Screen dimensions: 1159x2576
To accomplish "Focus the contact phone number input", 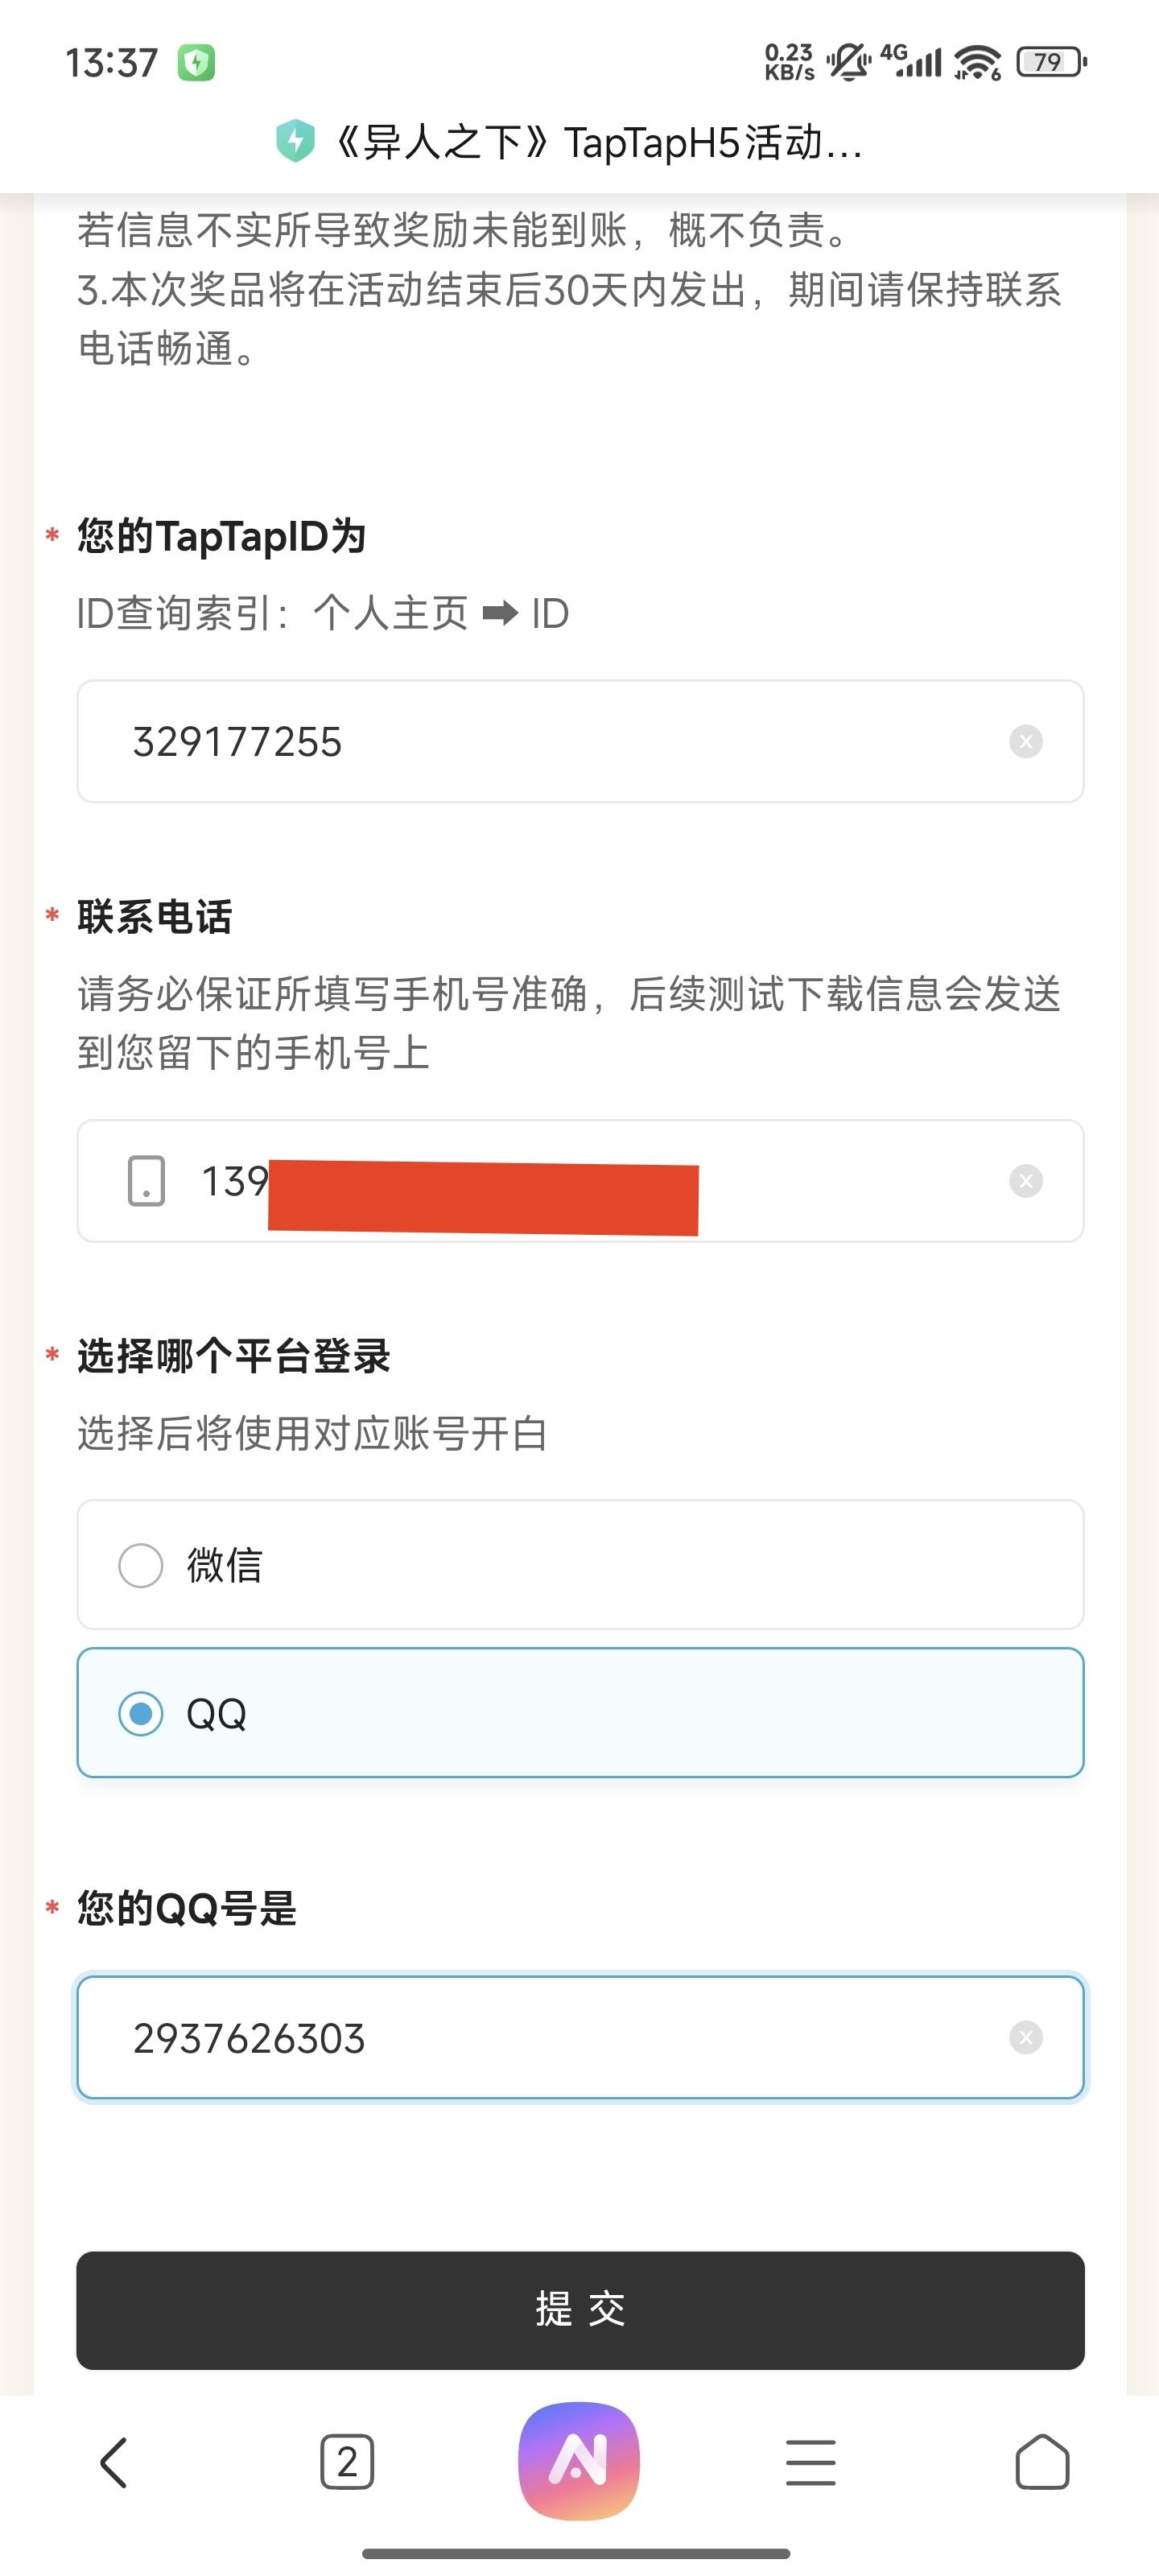I will [580, 1181].
